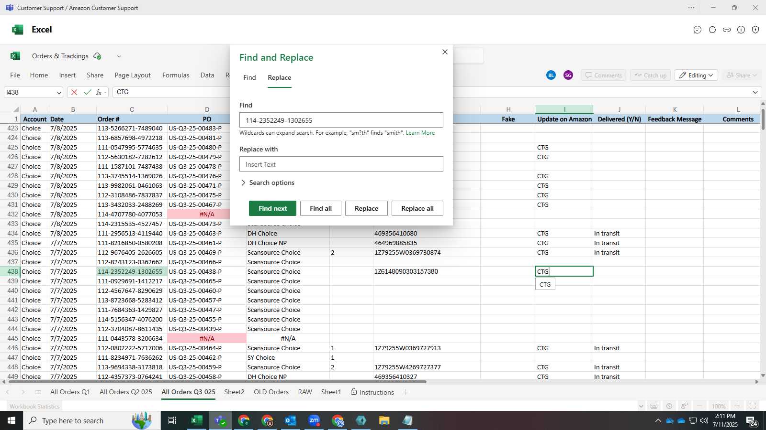Viewport: 766px width, 430px height.
Task: Click the Replace with input field
Action: [x=341, y=164]
